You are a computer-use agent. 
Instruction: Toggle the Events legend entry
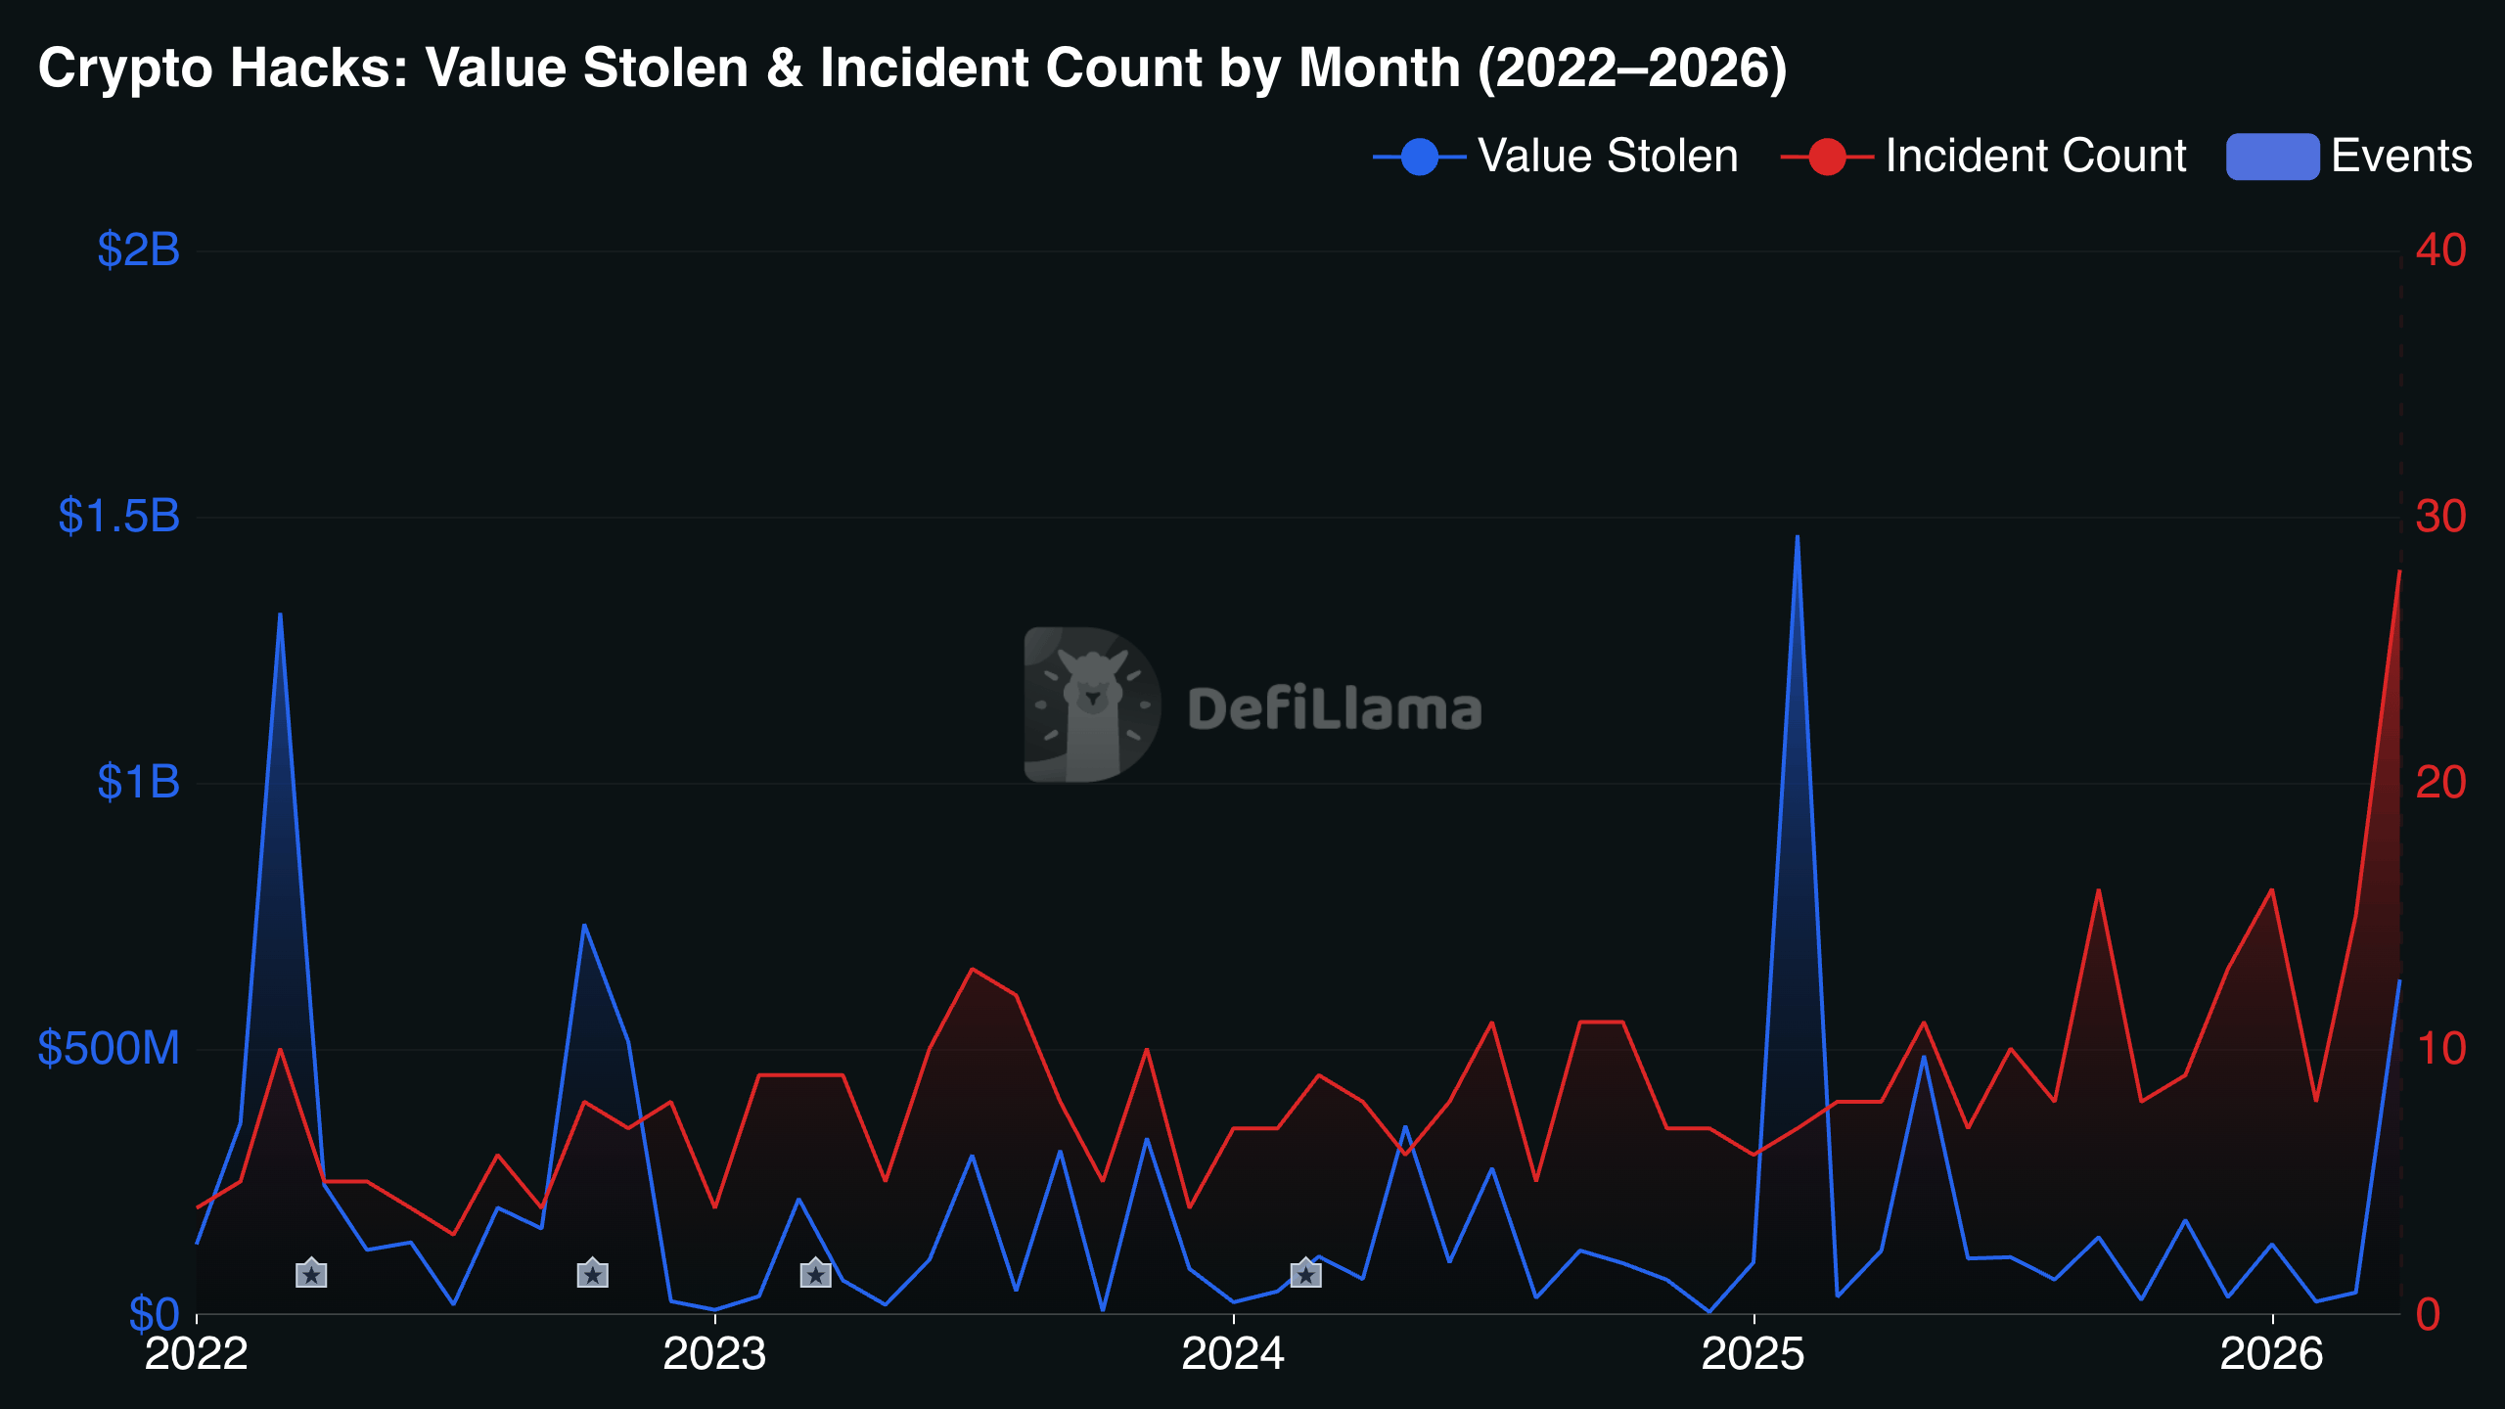[x=2349, y=157]
